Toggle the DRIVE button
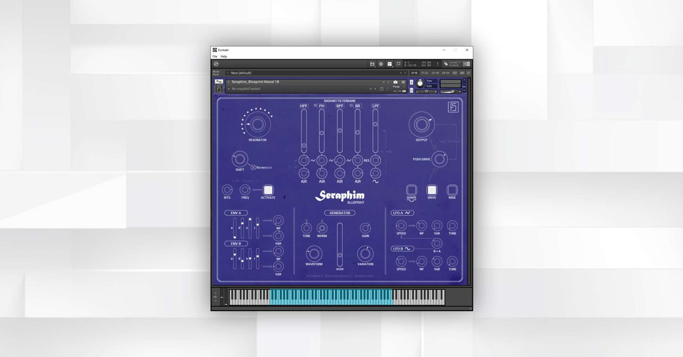This screenshot has height=357, width=683. pyautogui.click(x=432, y=190)
